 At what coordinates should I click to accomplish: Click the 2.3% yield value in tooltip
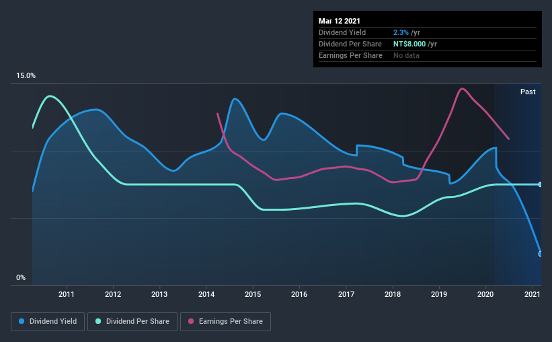[399, 32]
